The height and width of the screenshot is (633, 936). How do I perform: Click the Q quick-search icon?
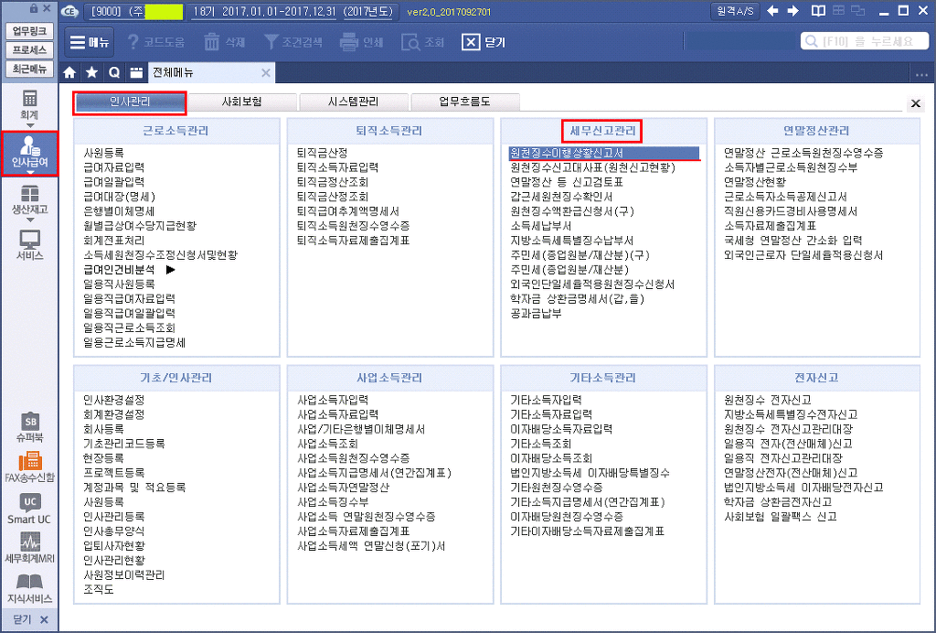point(114,73)
